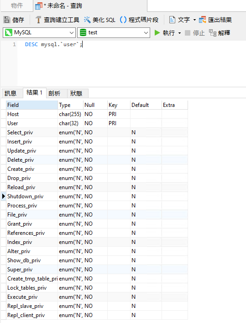Screen dimensions: 246x323
Task: Click PRI key cell in User row
Action: 119,123
